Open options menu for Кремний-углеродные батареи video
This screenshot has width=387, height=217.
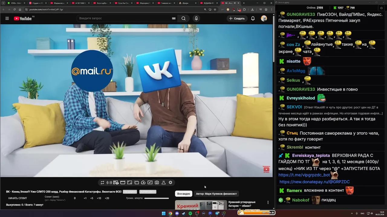point(268,203)
